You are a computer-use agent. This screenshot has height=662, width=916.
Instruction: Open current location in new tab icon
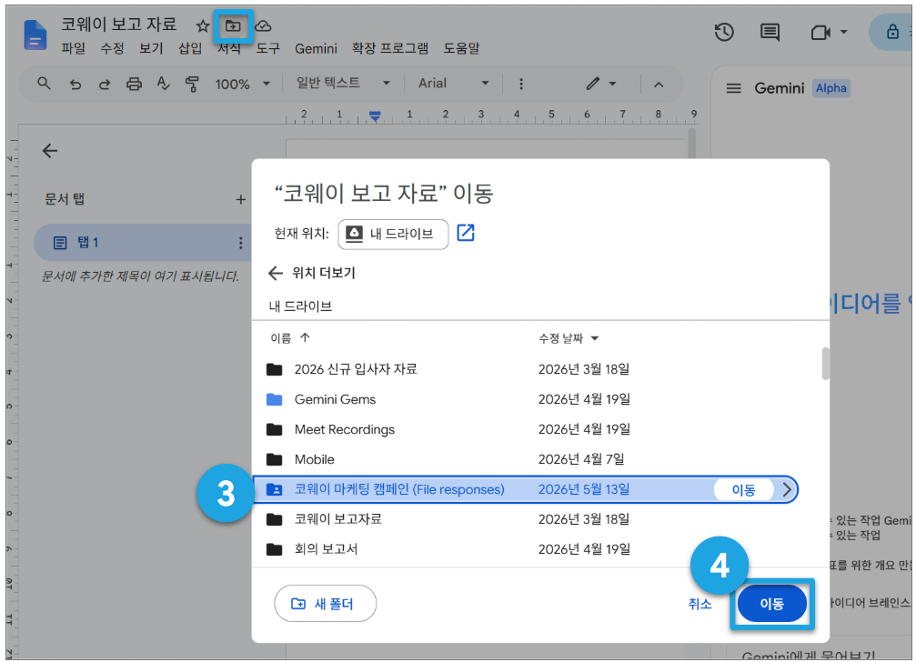[x=466, y=233]
